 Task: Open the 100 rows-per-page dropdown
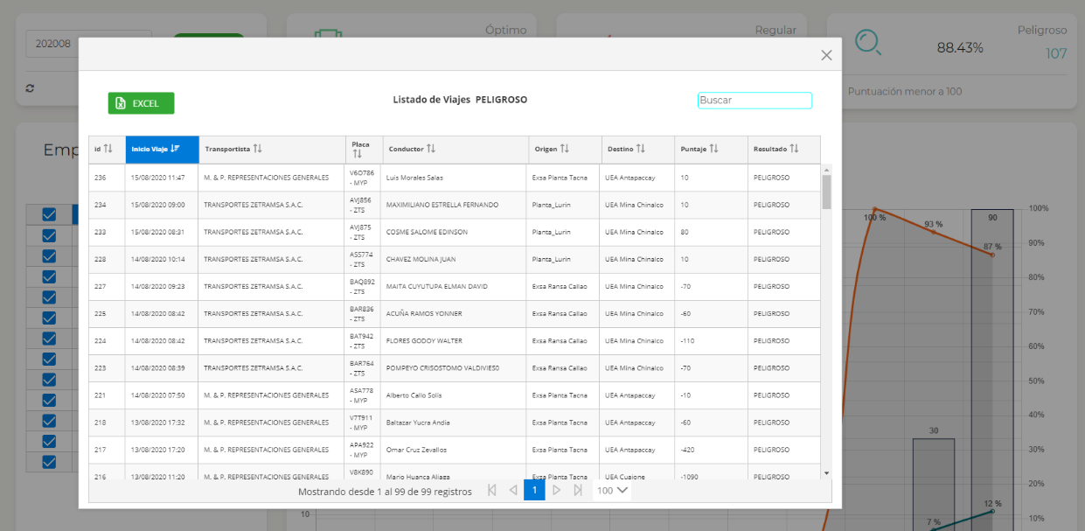click(612, 491)
